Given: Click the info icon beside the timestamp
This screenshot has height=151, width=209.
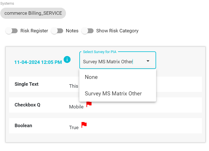Looking at the screenshot, I should tap(67, 59).
